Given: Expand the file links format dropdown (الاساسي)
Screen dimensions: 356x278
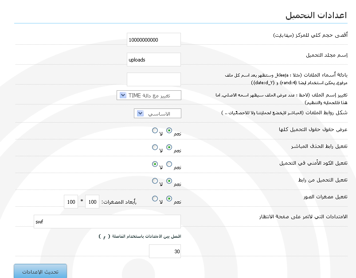Looking at the screenshot, I should 157,114.
